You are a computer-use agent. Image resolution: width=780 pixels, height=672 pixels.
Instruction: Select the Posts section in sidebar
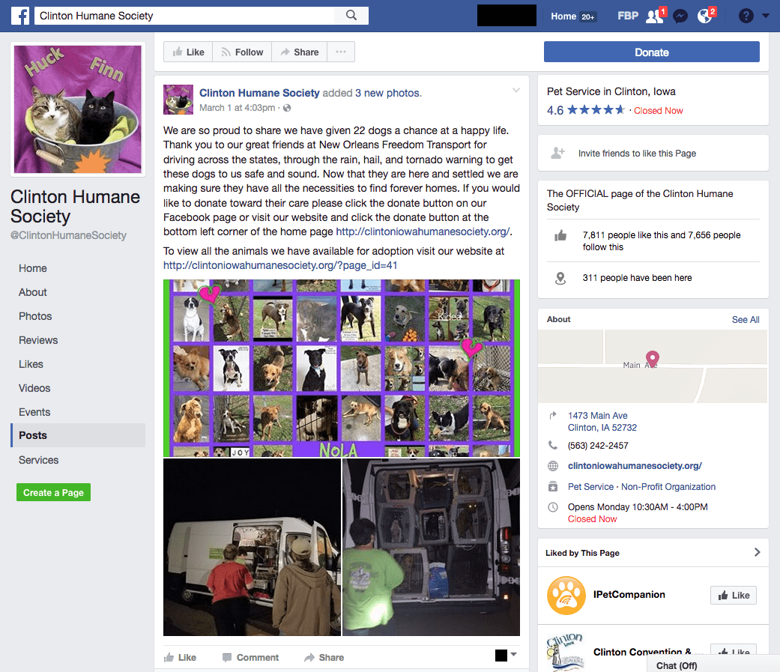coord(78,435)
